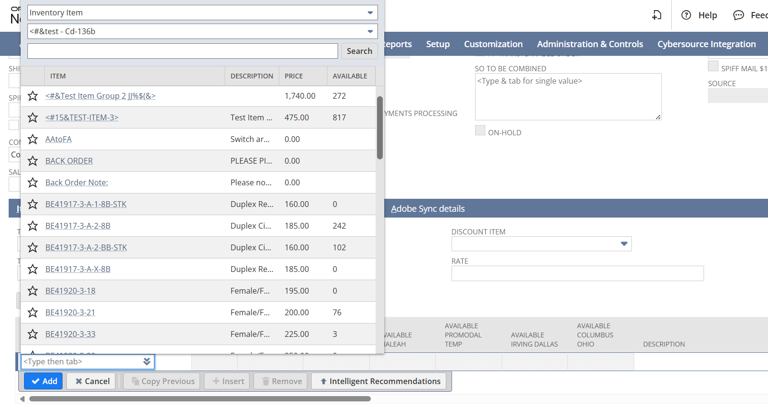This screenshot has height=412, width=768.
Task: Toggle the ON-HOLD checkbox
Action: pyautogui.click(x=480, y=130)
